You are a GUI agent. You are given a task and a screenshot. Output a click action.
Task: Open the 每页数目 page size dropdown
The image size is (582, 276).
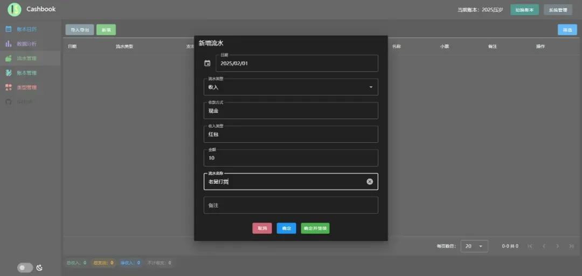[x=475, y=246]
